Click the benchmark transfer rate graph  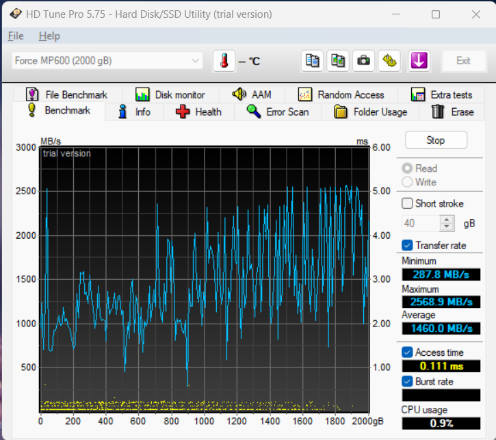[x=205, y=280]
